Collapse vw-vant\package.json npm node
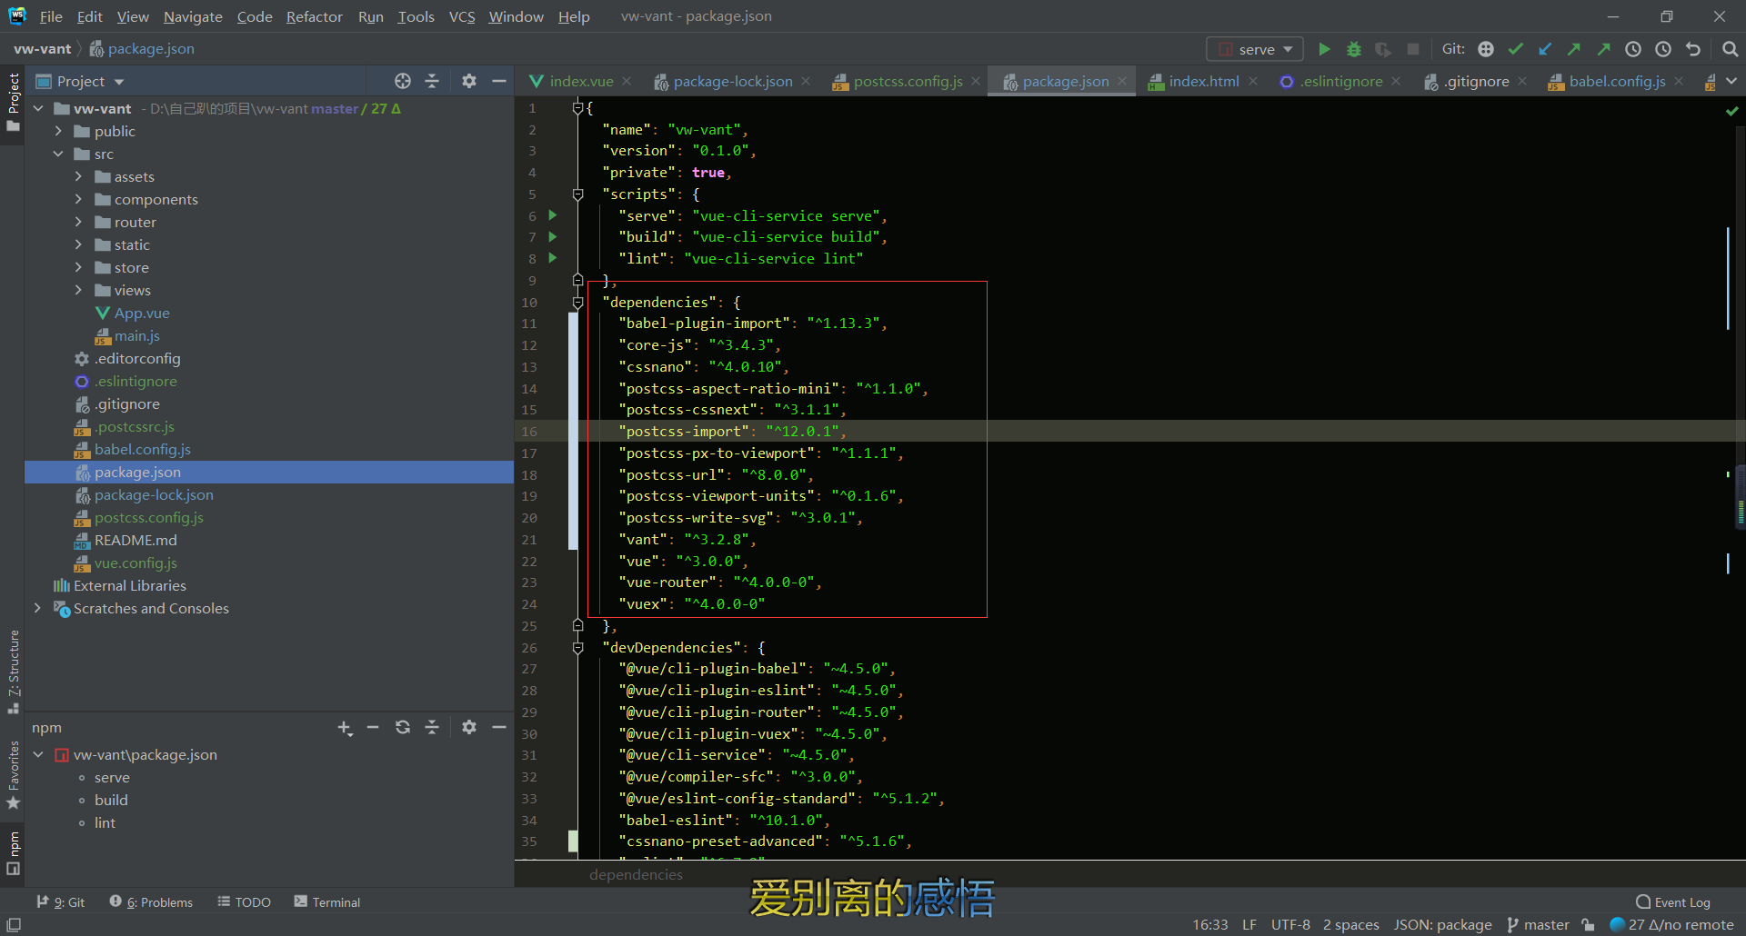The height and width of the screenshot is (936, 1746). 38,754
